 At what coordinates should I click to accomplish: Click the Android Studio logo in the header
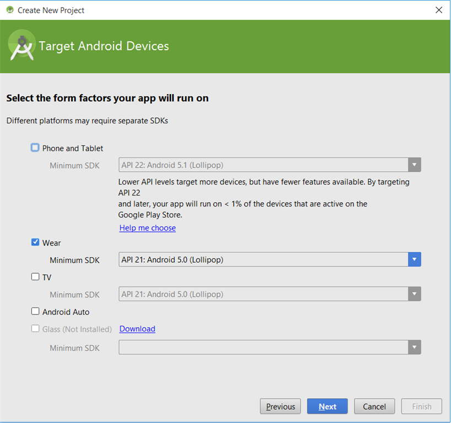click(22, 47)
